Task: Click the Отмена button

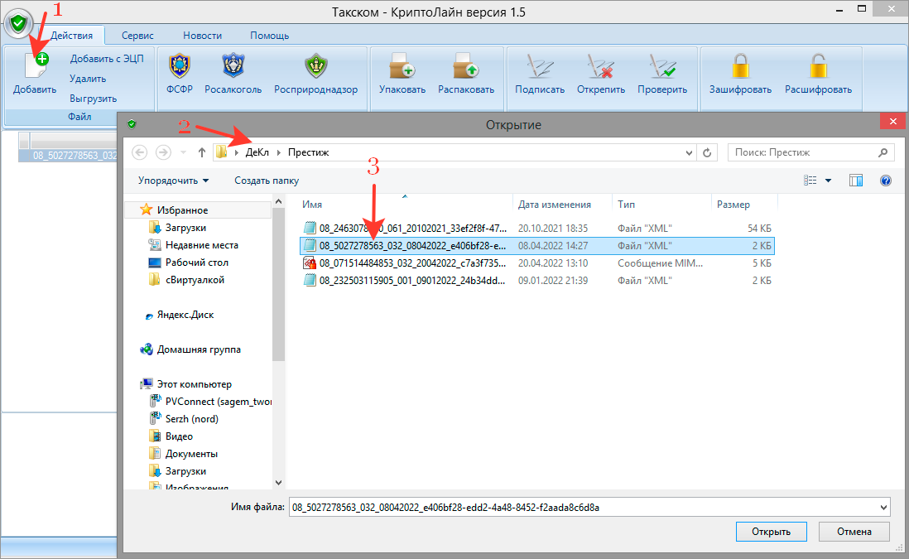Action: [x=854, y=532]
